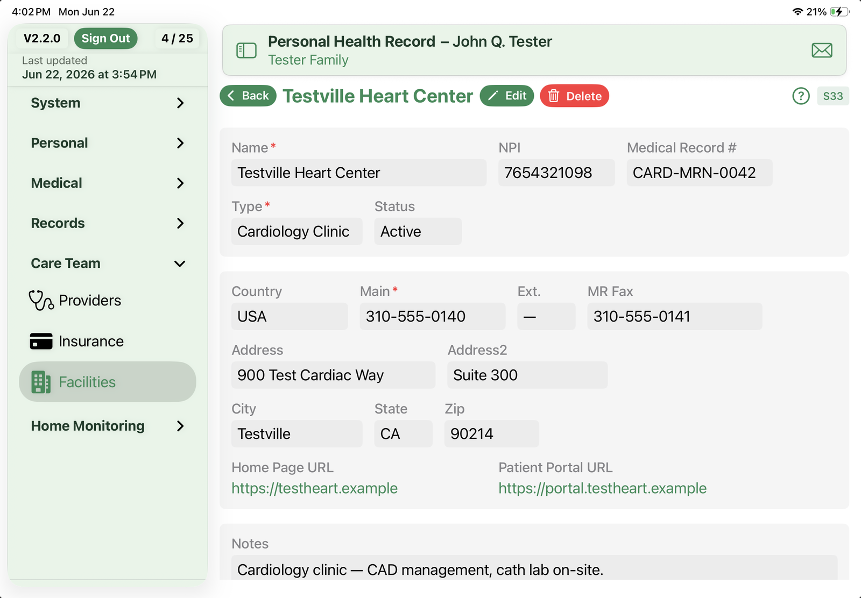Click the Testville Heart Center page title
Screen dimensions: 861x598
378,96
